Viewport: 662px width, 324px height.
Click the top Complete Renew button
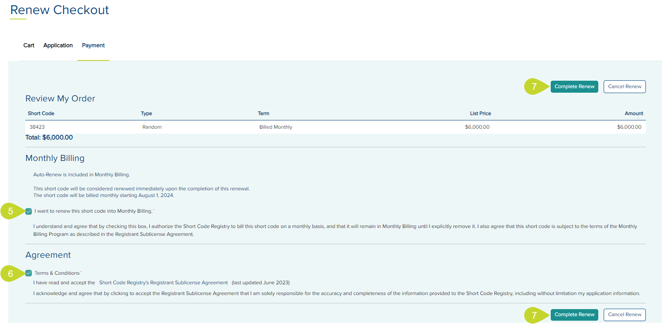click(x=574, y=86)
